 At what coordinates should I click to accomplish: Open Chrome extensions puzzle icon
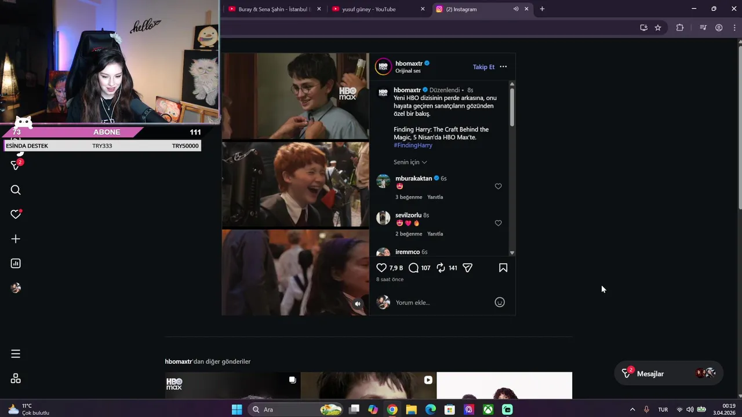point(680,28)
